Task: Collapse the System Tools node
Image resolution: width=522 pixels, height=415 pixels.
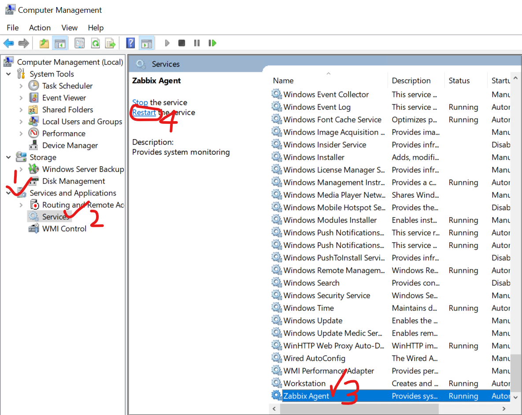Action: pyautogui.click(x=9, y=74)
